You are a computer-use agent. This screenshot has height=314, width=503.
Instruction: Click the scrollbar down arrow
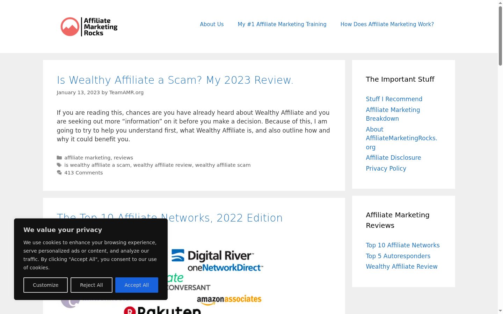pos(500,311)
